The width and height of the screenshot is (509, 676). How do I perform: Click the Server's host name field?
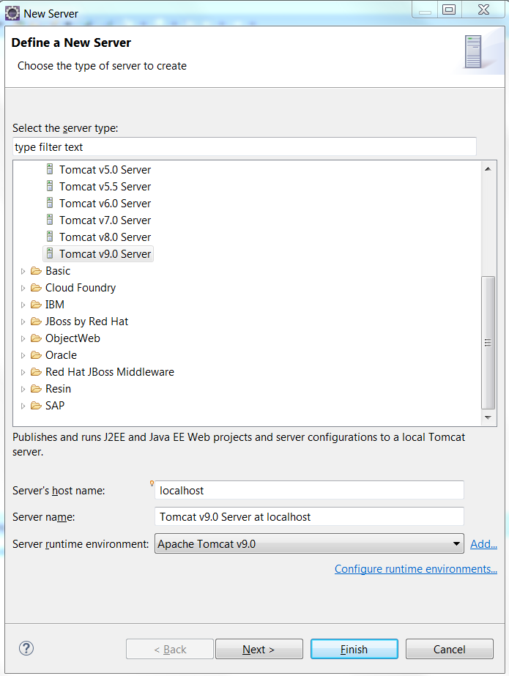pos(309,490)
